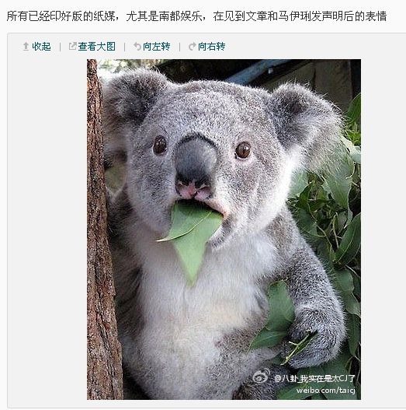Click the rotate-left curved arrow icon

[137, 47]
